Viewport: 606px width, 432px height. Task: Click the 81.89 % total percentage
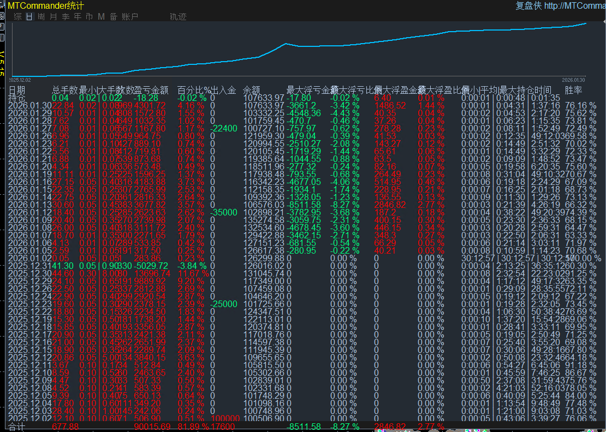pos(193,427)
